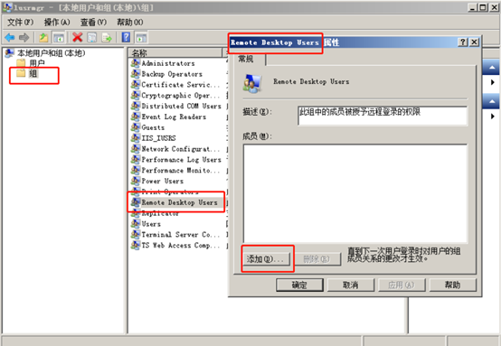Viewport: 501px width, 346px height.
Task: Toggle the console tree pane toolbar icon
Action: click(59, 38)
